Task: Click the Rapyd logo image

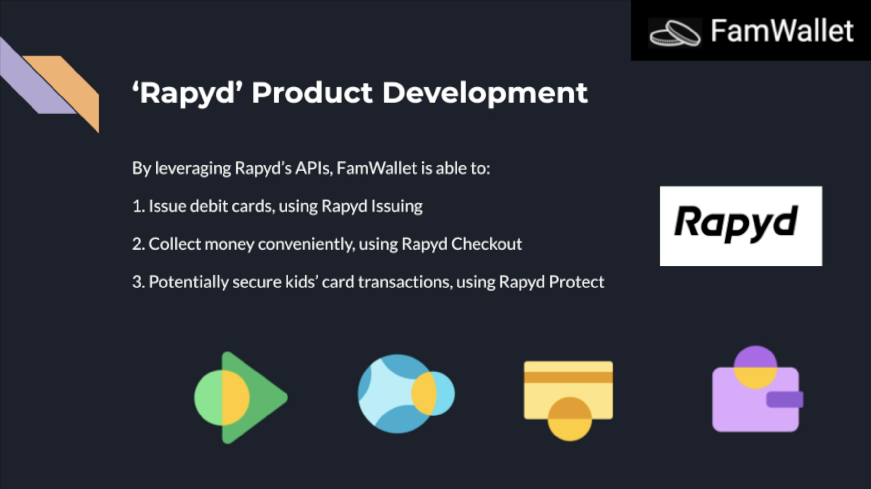Action: [x=741, y=226]
